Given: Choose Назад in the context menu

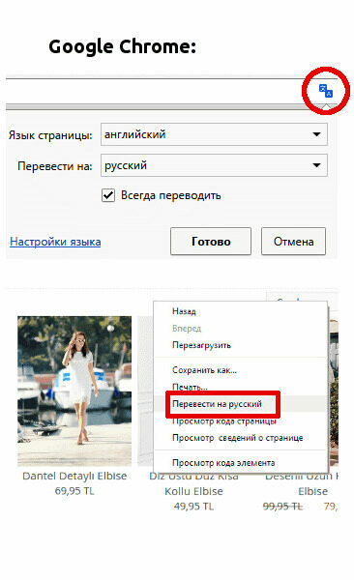Looking at the screenshot, I should click(184, 311).
